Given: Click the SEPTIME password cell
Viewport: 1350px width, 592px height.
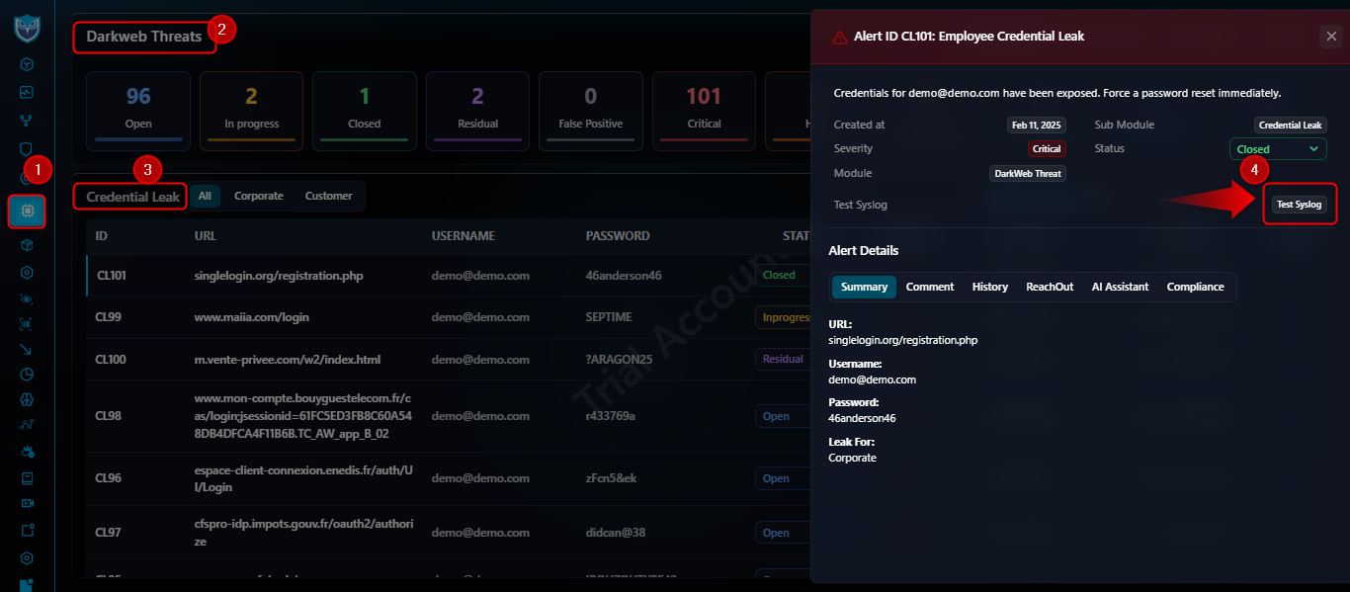Looking at the screenshot, I should [x=609, y=317].
